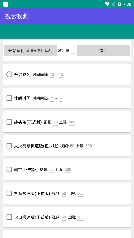Viewport: 134px width, 238px height.
Task: Edit the sign-in interval start value 12
Action: (x=52, y=75)
